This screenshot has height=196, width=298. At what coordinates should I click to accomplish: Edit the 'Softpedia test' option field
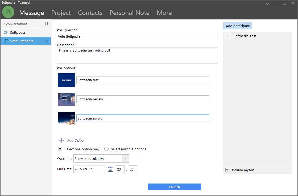[143, 80]
